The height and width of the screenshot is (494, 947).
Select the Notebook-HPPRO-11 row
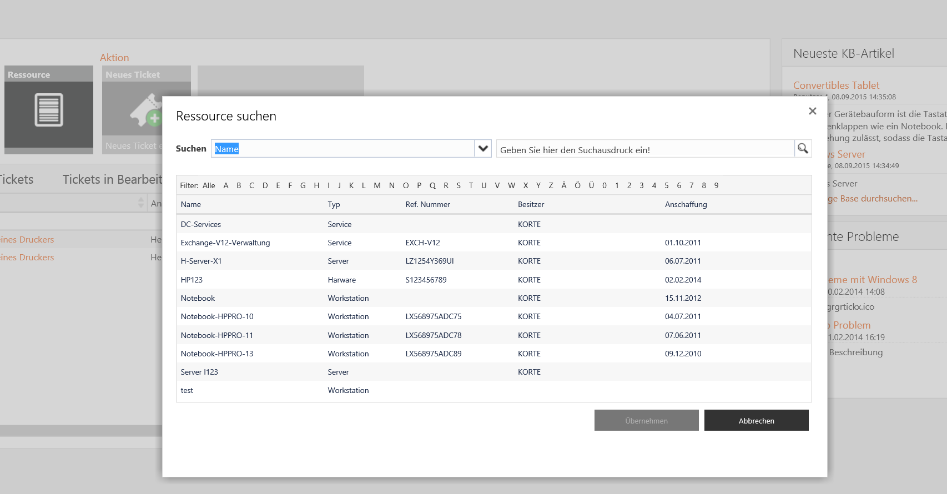pos(493,335)
